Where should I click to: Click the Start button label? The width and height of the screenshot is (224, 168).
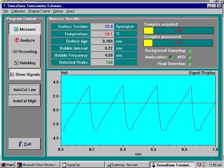tap(10, 165)
